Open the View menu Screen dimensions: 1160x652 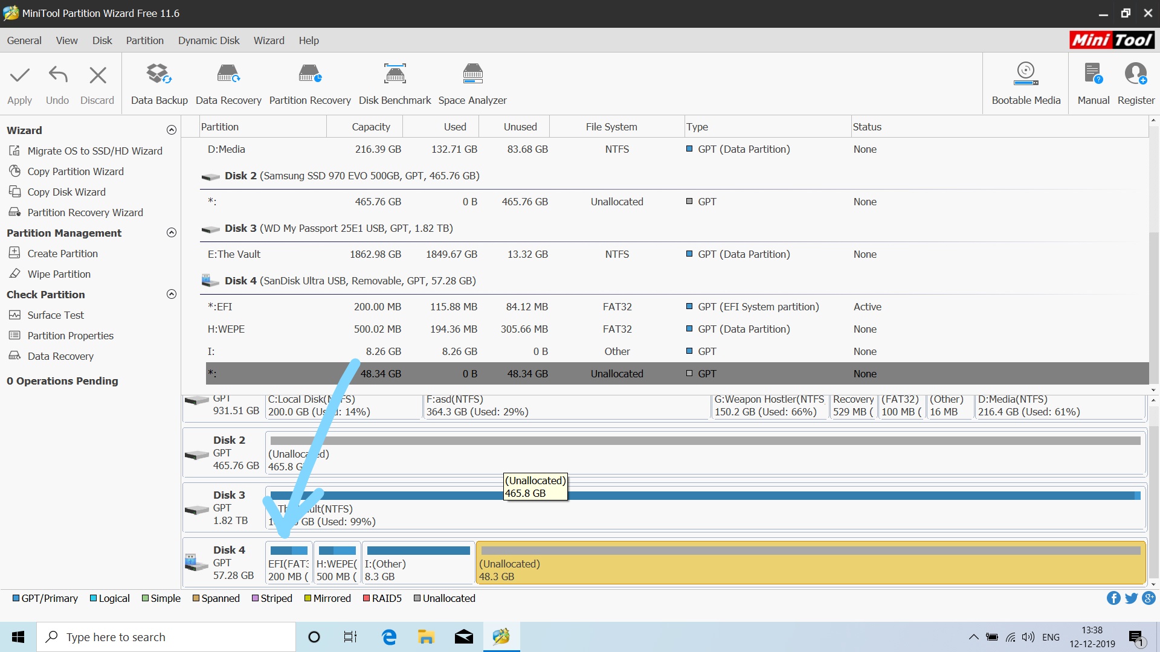[x=66, y=40]
